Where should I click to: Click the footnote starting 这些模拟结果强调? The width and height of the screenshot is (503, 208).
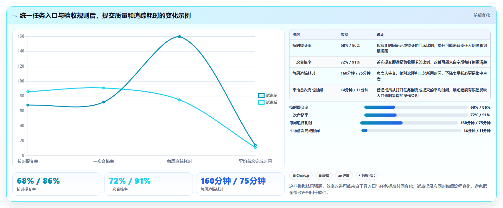pos(388,189)
